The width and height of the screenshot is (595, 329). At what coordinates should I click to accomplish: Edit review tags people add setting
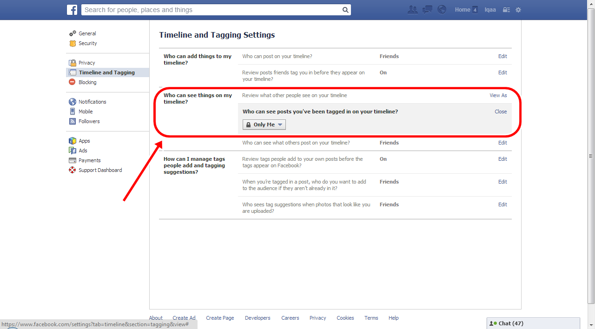[502, 159]
